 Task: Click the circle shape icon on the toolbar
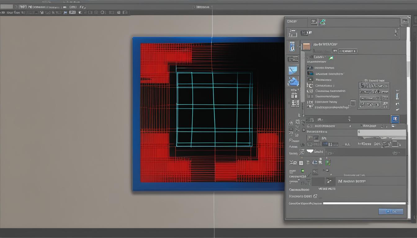pyautogui.click(x=102, y=12)
